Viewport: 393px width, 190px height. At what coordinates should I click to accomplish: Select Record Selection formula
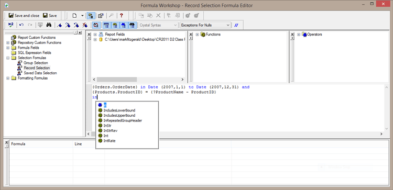click(37, 68)
